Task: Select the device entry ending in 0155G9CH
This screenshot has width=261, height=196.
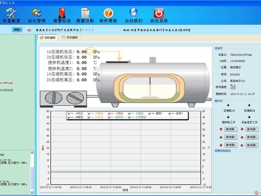Action: (x=7, y=90)
